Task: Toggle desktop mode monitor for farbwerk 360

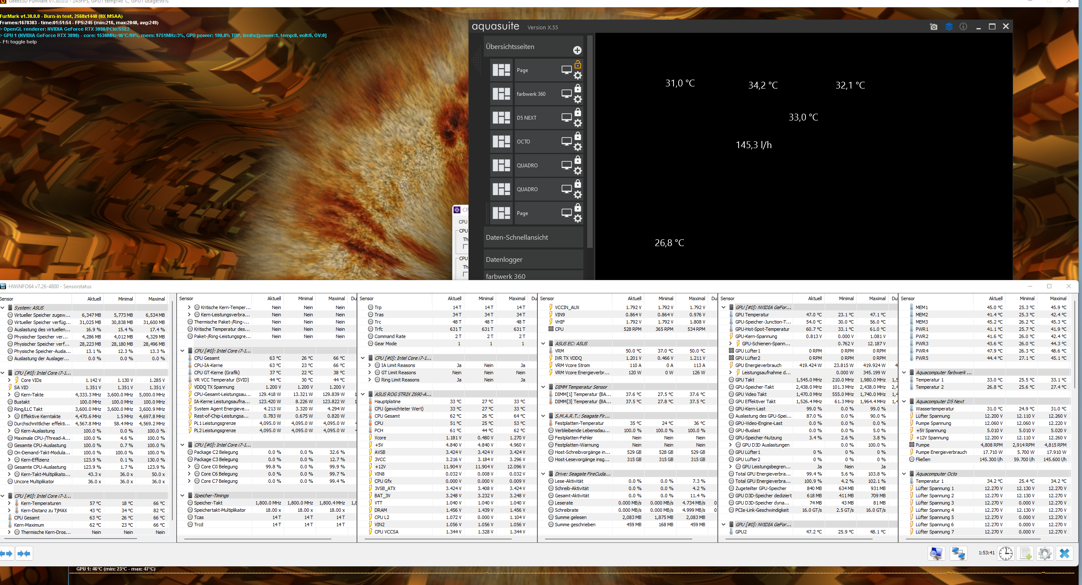Action: [x=566, y=94]
